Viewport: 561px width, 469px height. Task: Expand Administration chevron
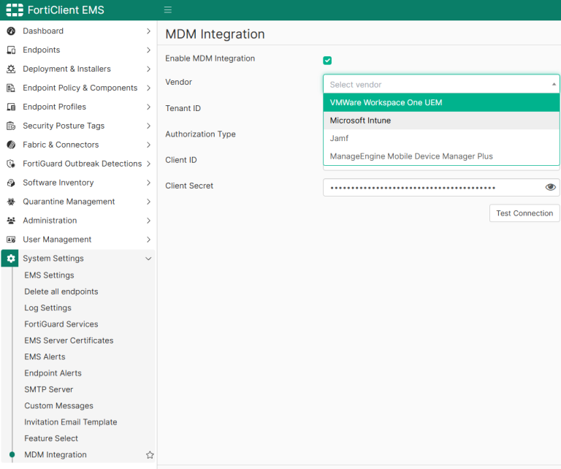[148, 221]
